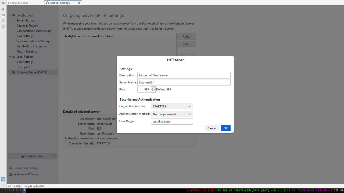Image resolution: width=344 pixels, height=193 pixels.
Task: Collapse the spaces toolbar with arrow icon
Action: point(3,185)
